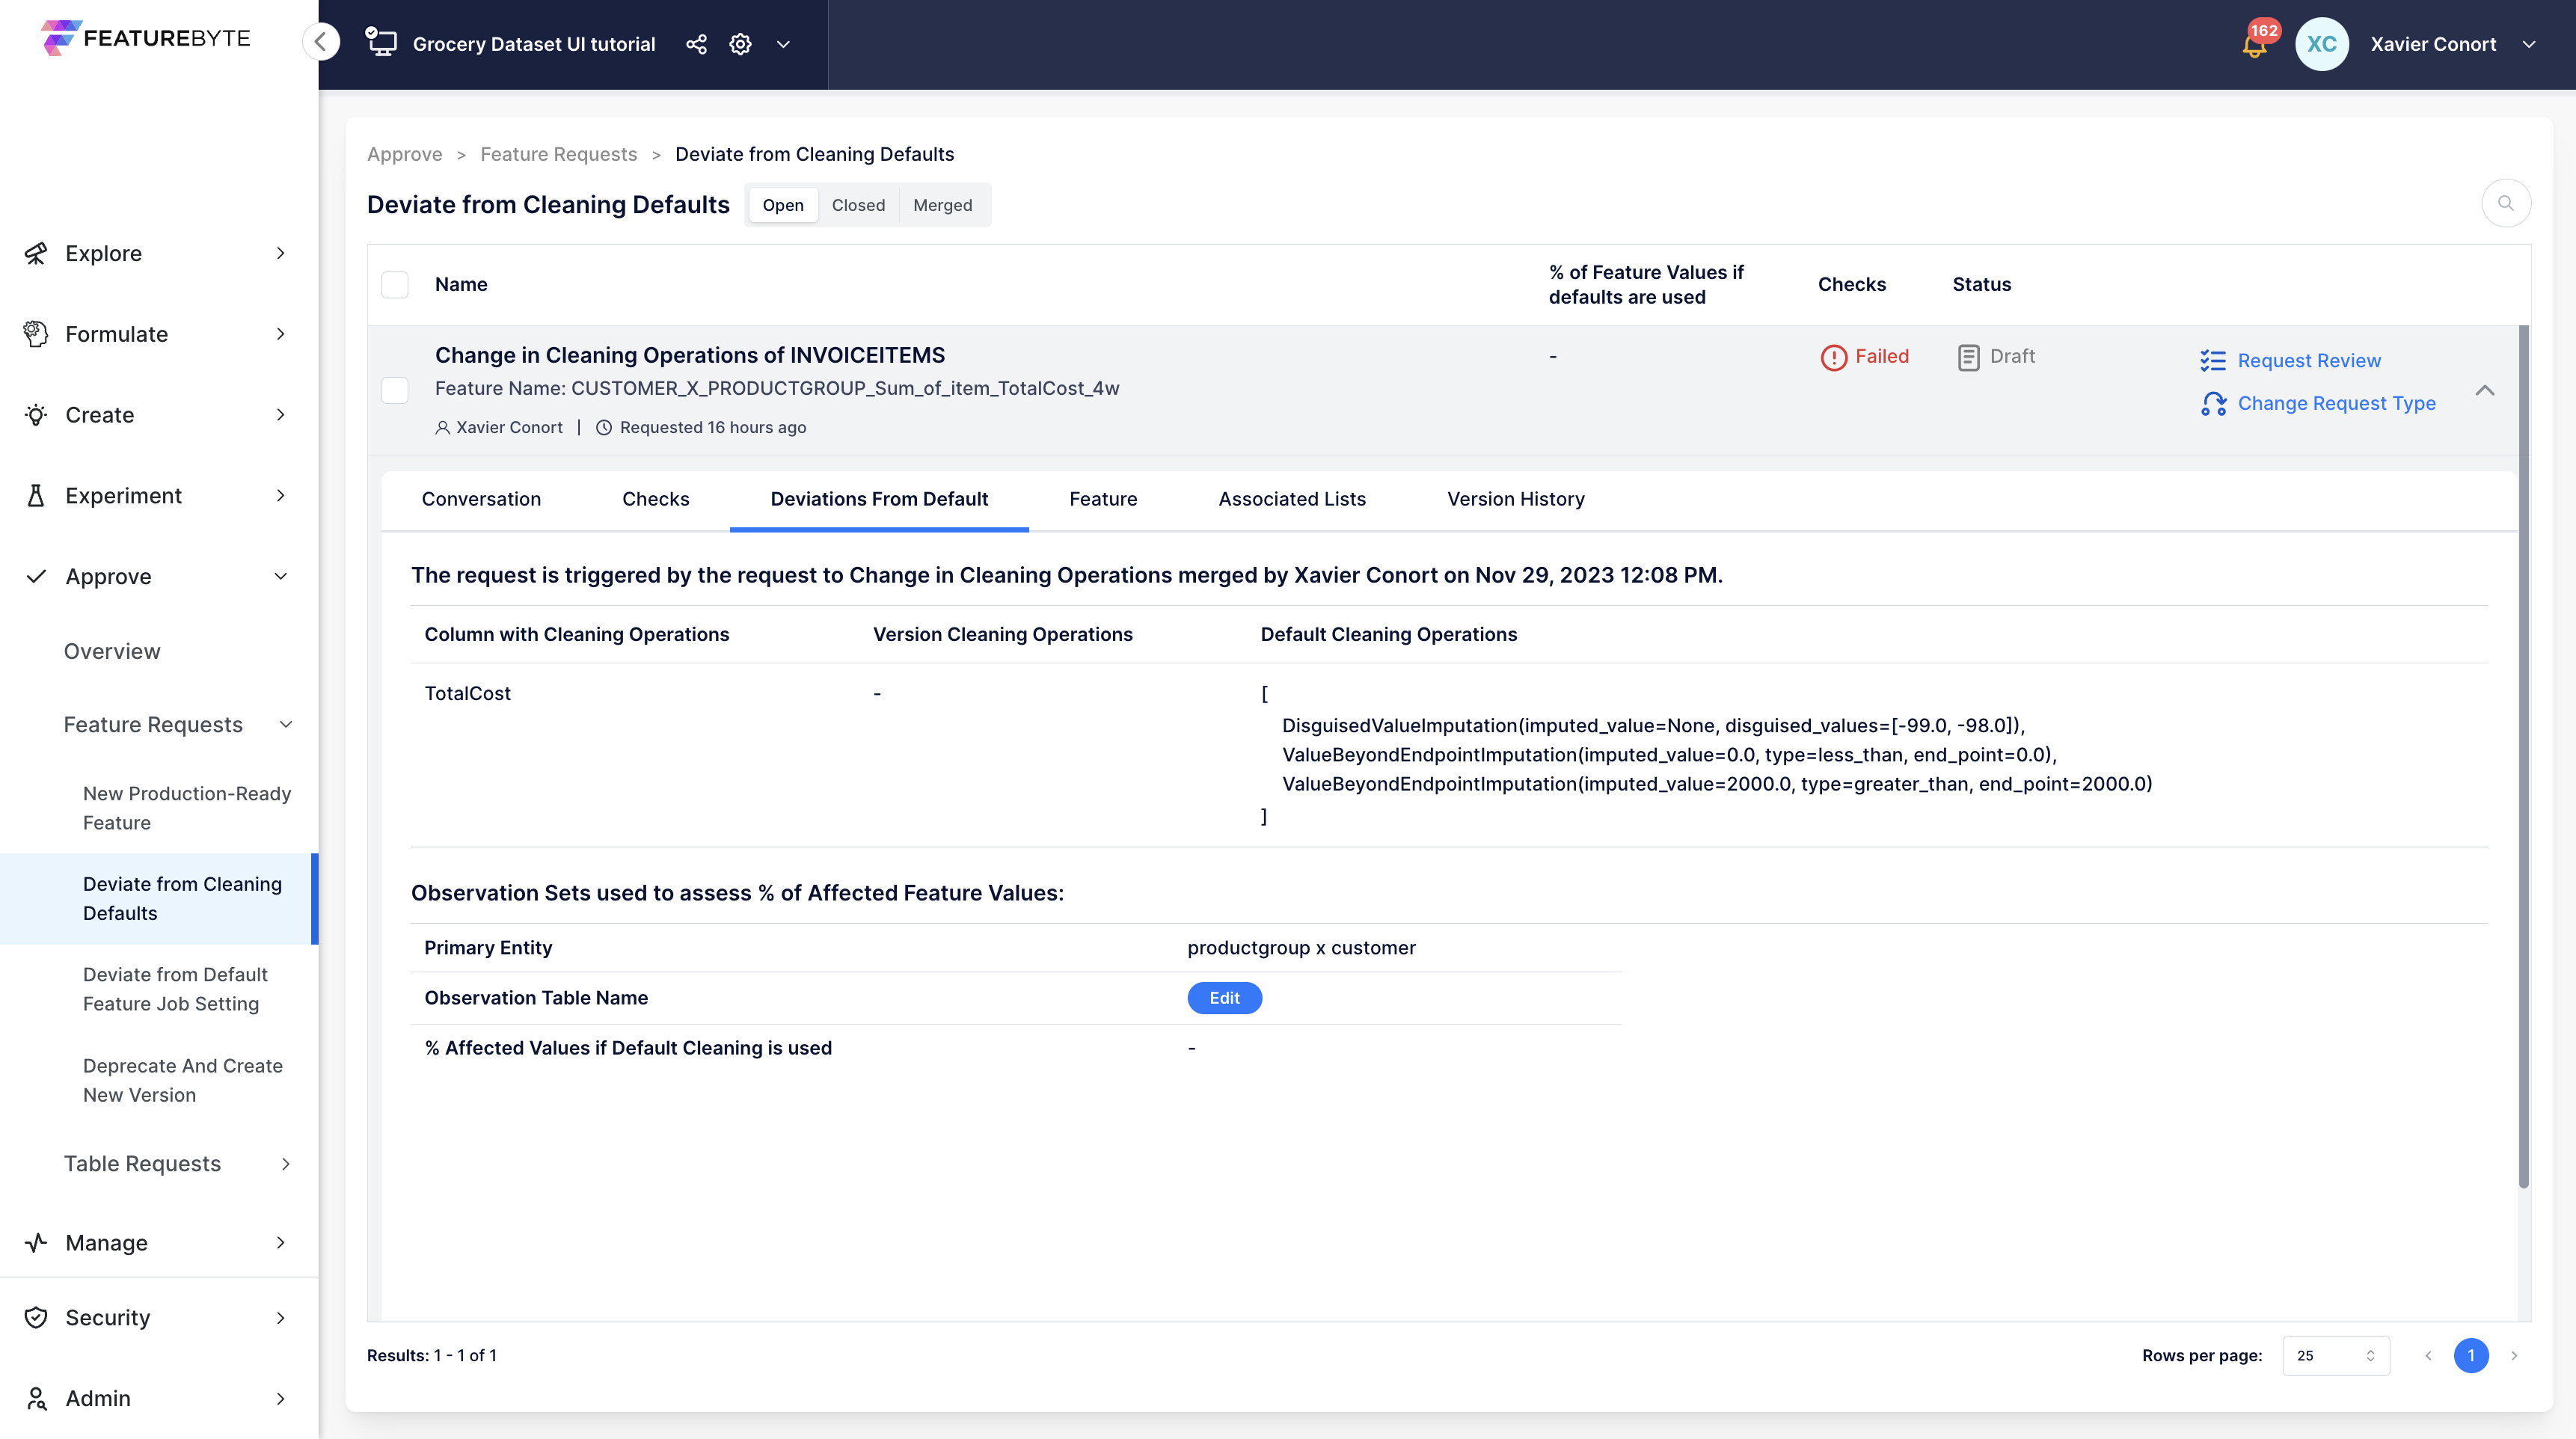Click the Failed checks alert icon
The height and width of the screenshot is (1439, 2576).
(1833, 357)
